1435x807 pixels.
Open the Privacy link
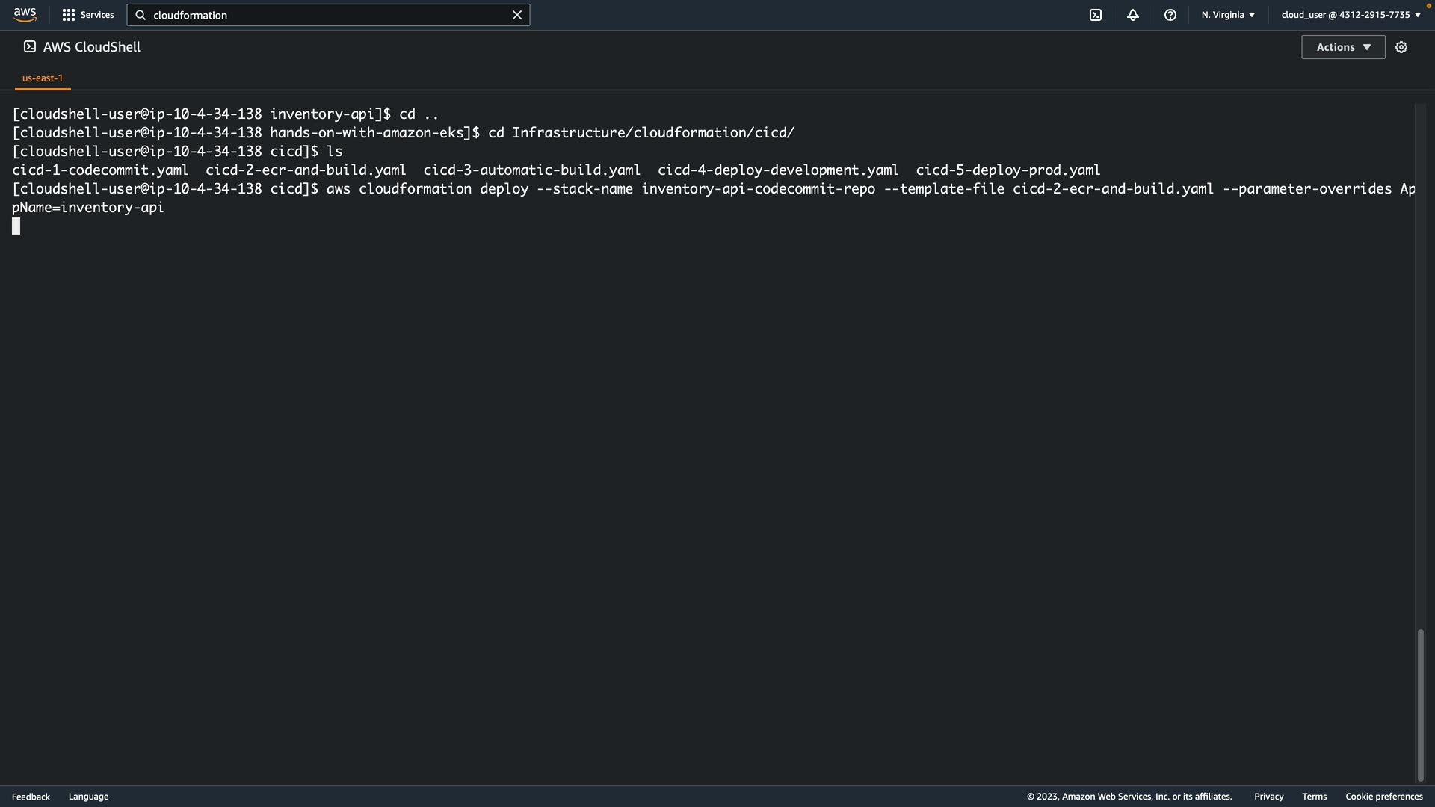click(1268, 797)
